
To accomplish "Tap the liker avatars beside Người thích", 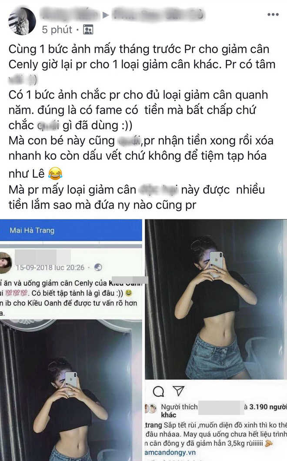I will point(151,408).
